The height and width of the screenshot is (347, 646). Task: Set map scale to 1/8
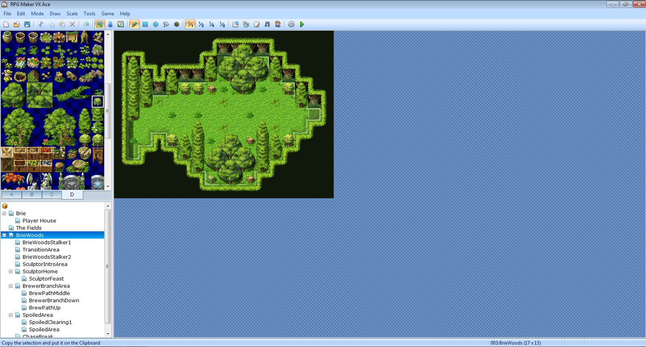tap(222, 24)
